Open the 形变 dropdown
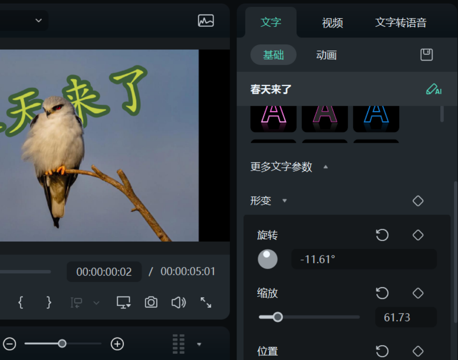 click(x=284, y=201)
